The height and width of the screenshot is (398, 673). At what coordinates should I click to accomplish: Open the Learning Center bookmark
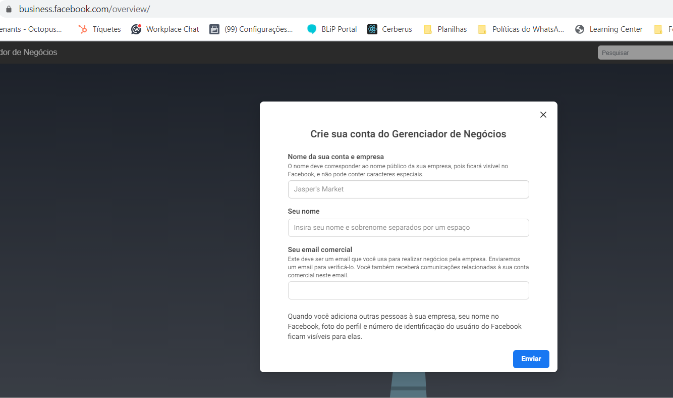[x=609, y=29]
